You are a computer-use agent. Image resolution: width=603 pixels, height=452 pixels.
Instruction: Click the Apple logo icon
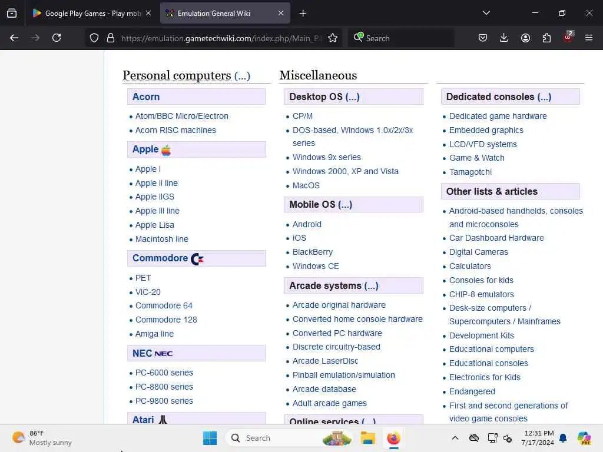166,150
